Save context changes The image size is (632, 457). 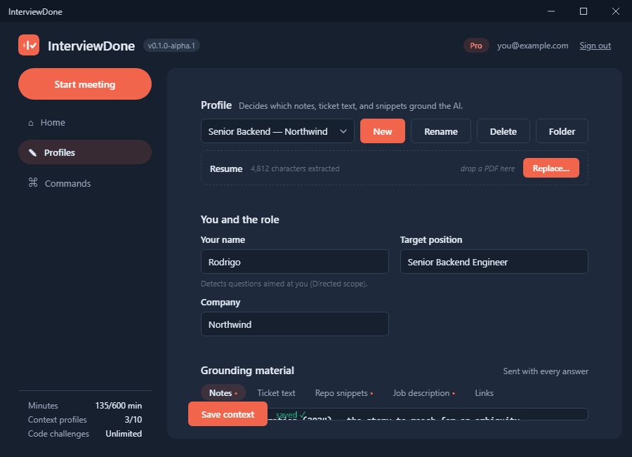coord(228,414)
